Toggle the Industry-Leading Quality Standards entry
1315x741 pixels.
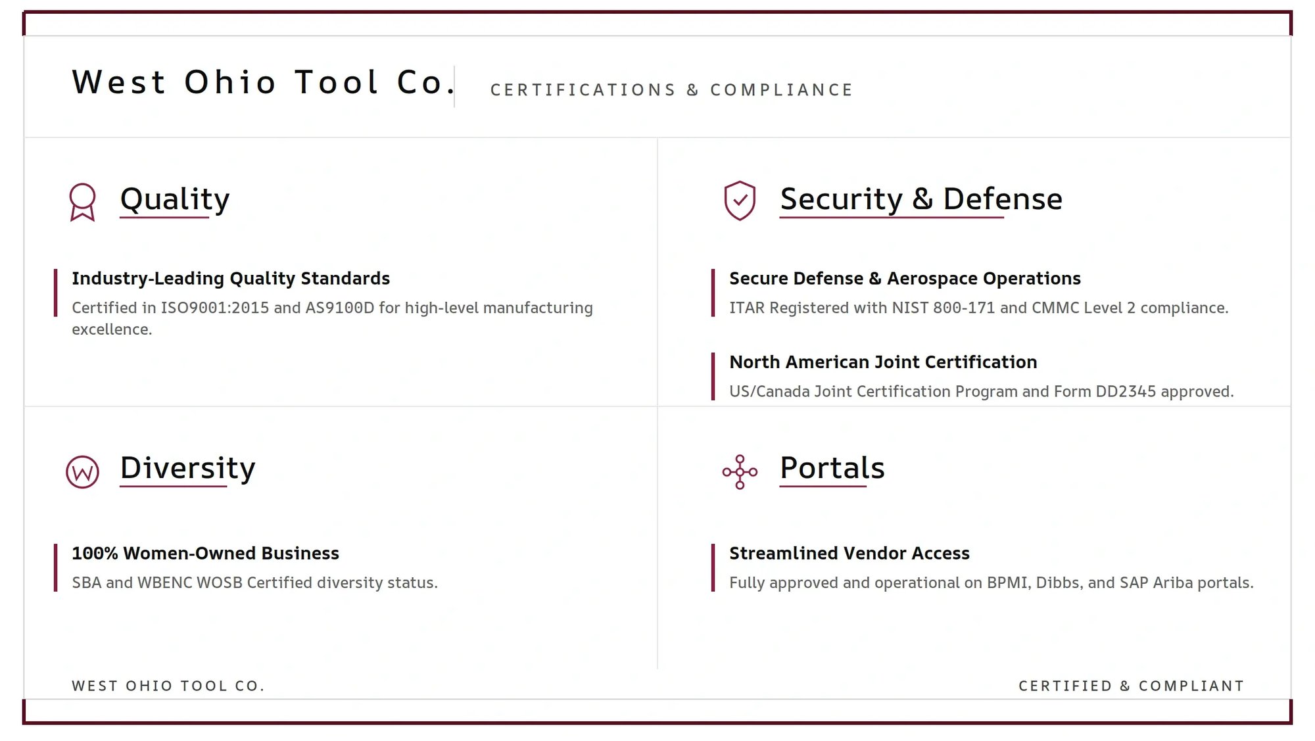pos(230,279)
